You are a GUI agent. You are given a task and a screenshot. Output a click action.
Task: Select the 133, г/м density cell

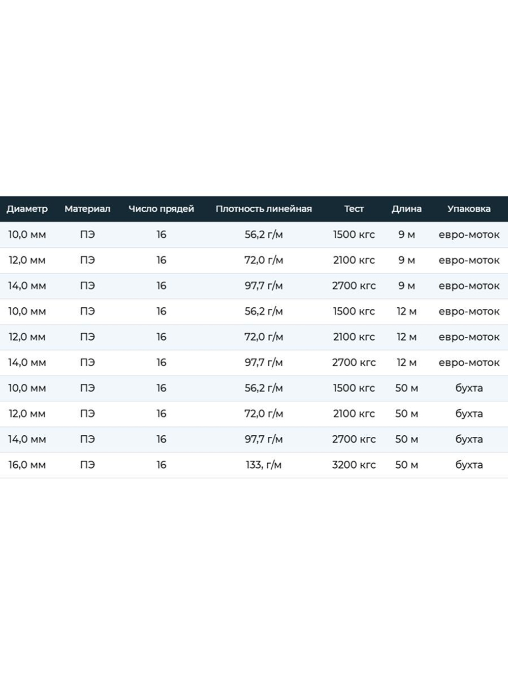point(264,465)
